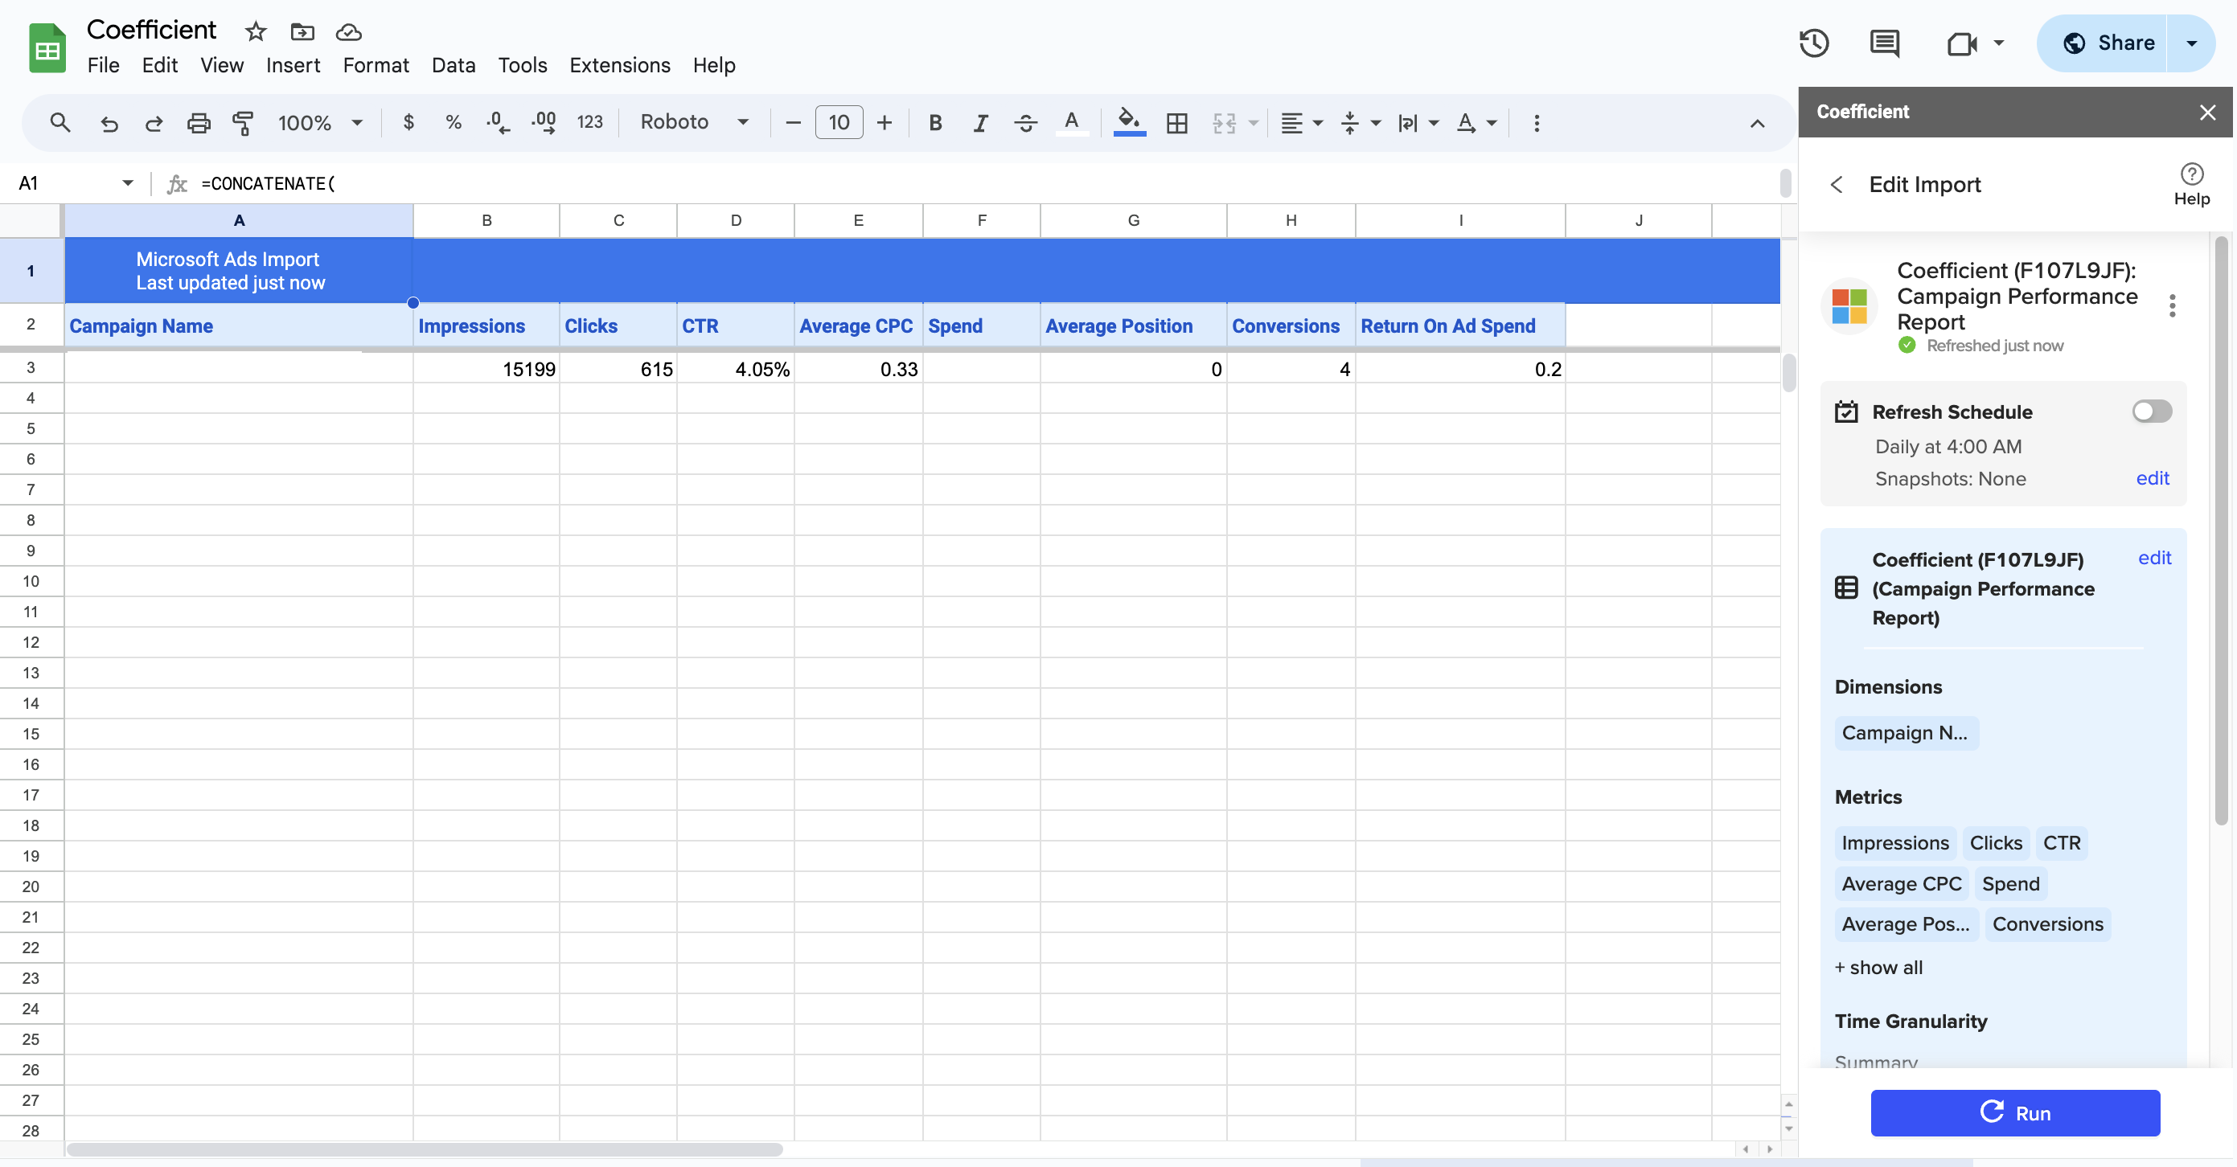Viewport: 2237px width, 1167px height.
Task: Open the name box dropdown
Action: point(128,182)
